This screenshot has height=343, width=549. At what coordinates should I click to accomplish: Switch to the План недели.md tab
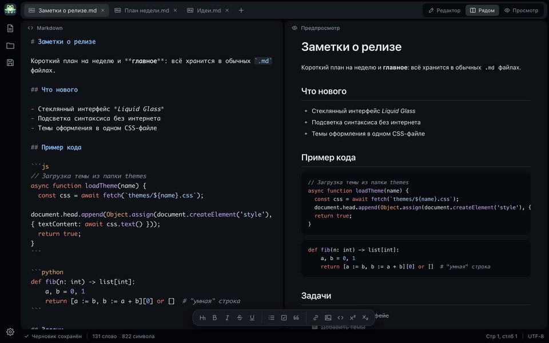coord(146,10)
